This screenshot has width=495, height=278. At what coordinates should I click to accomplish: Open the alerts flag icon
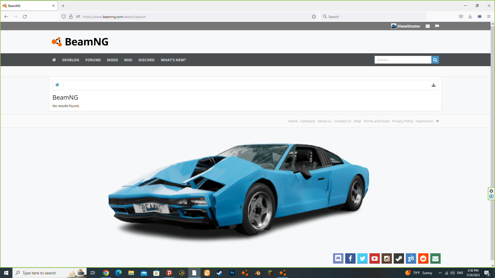[437, 26]
